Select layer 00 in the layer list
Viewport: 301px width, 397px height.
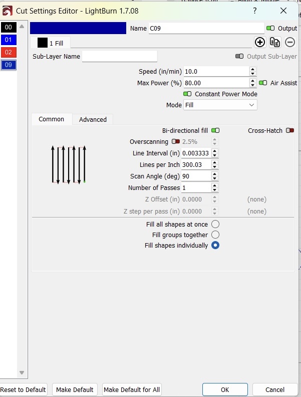[x=9, y=27]
